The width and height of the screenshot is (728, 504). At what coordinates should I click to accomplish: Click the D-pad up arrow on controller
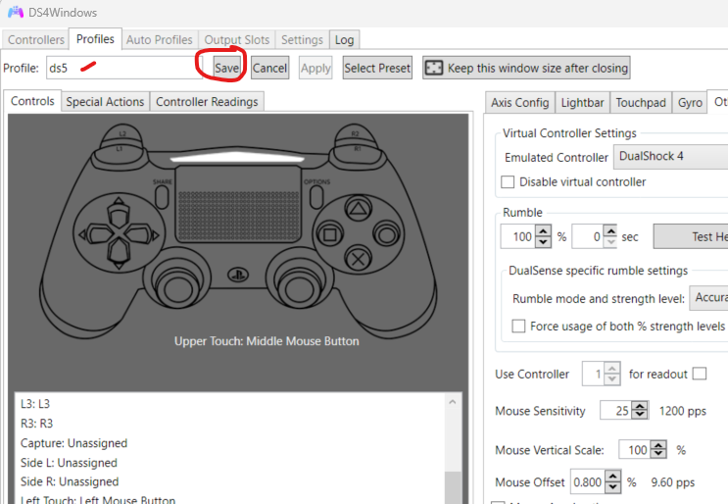119,214
